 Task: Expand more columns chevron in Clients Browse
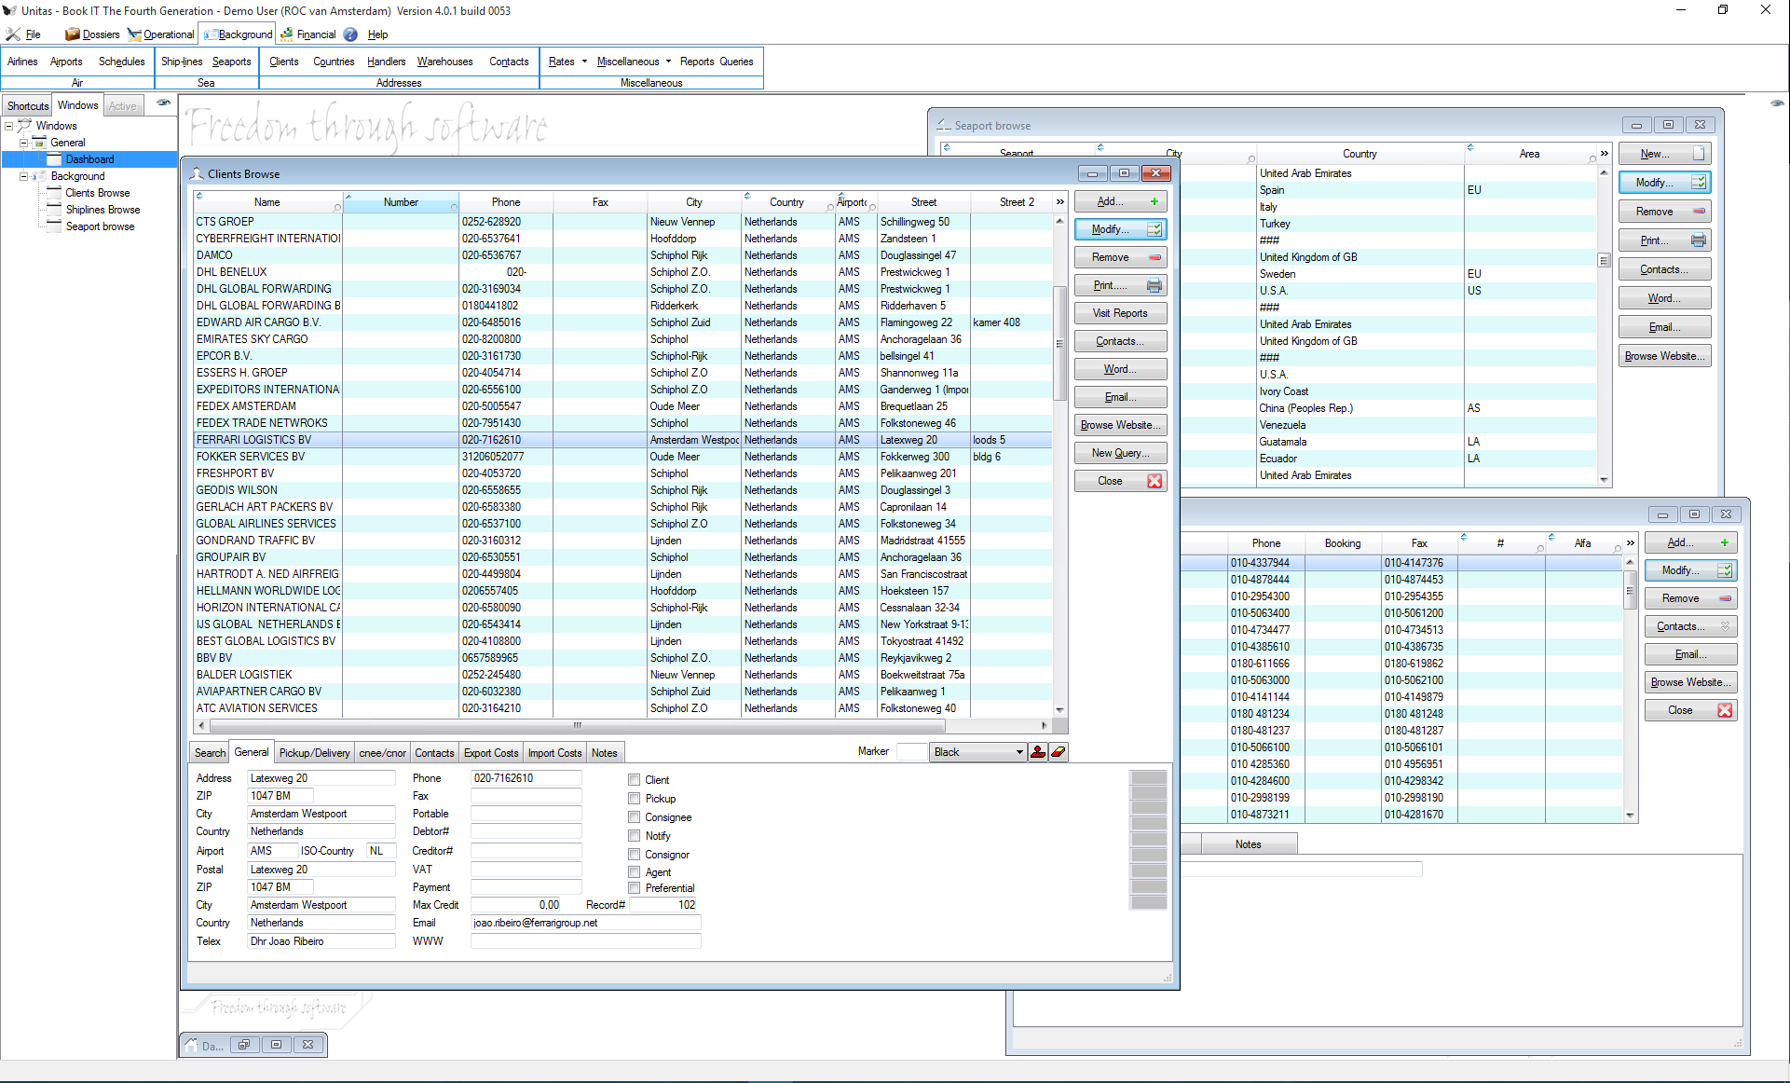(1059, 202)
